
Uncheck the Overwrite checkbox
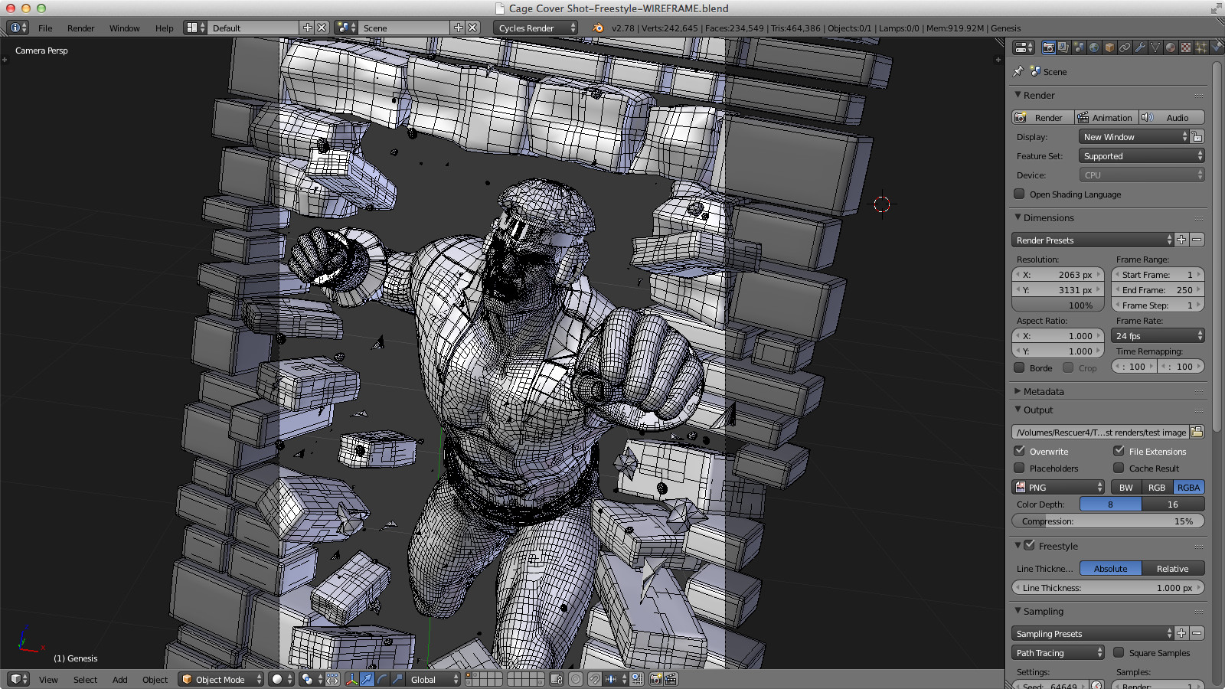point(1019,451)
